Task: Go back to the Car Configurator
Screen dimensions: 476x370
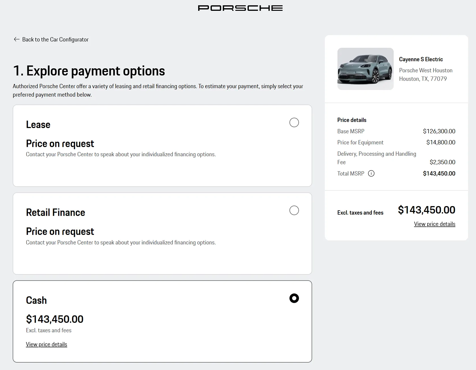Action: coord(51,39)
